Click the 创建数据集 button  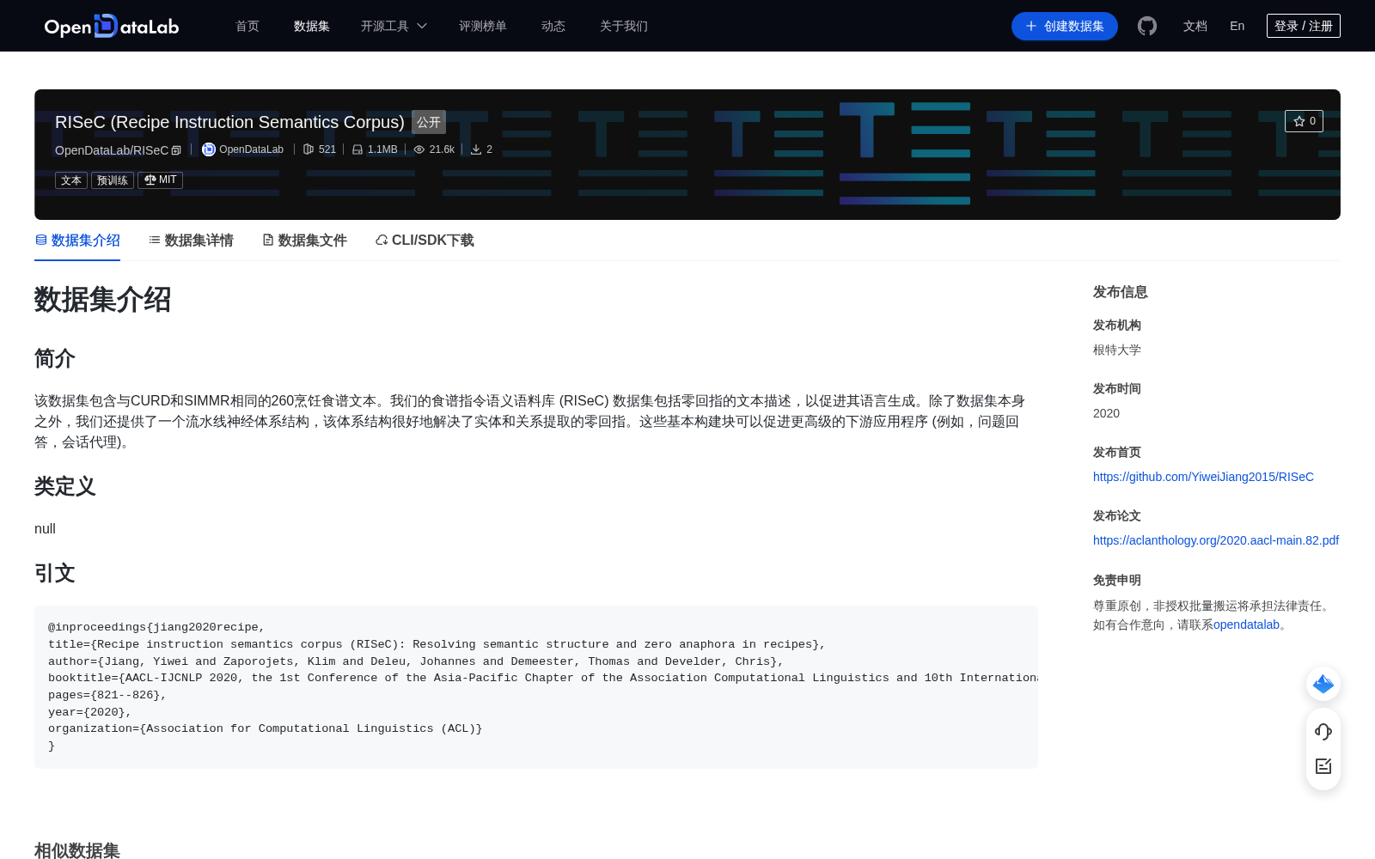[1065, 26]
